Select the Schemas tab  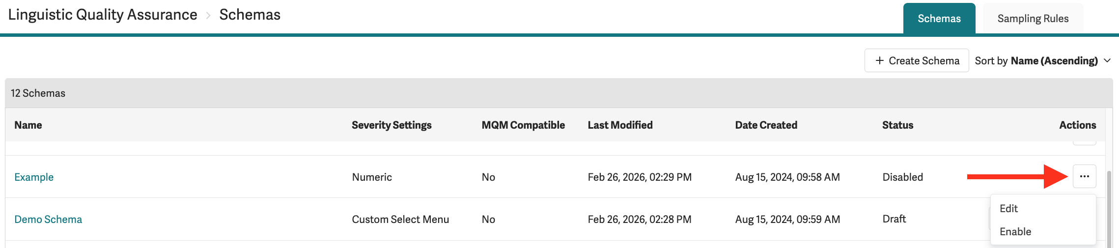(x=939, y=19)
